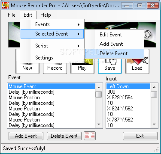The image size is (161, 154).
Task: Choose Edit Event in the submenu
Action: [x=114, y=35]
